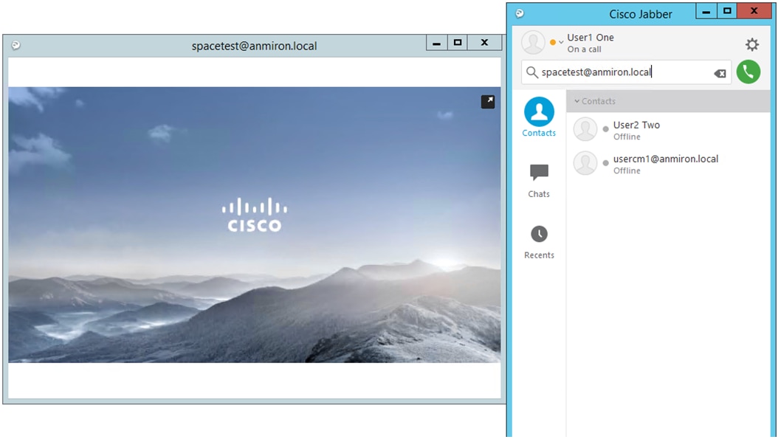Click the Jabber icon in Cisco Jabber title bar
Image resolution: width=778 pixels, height=445 pixels.
point(520,13)
